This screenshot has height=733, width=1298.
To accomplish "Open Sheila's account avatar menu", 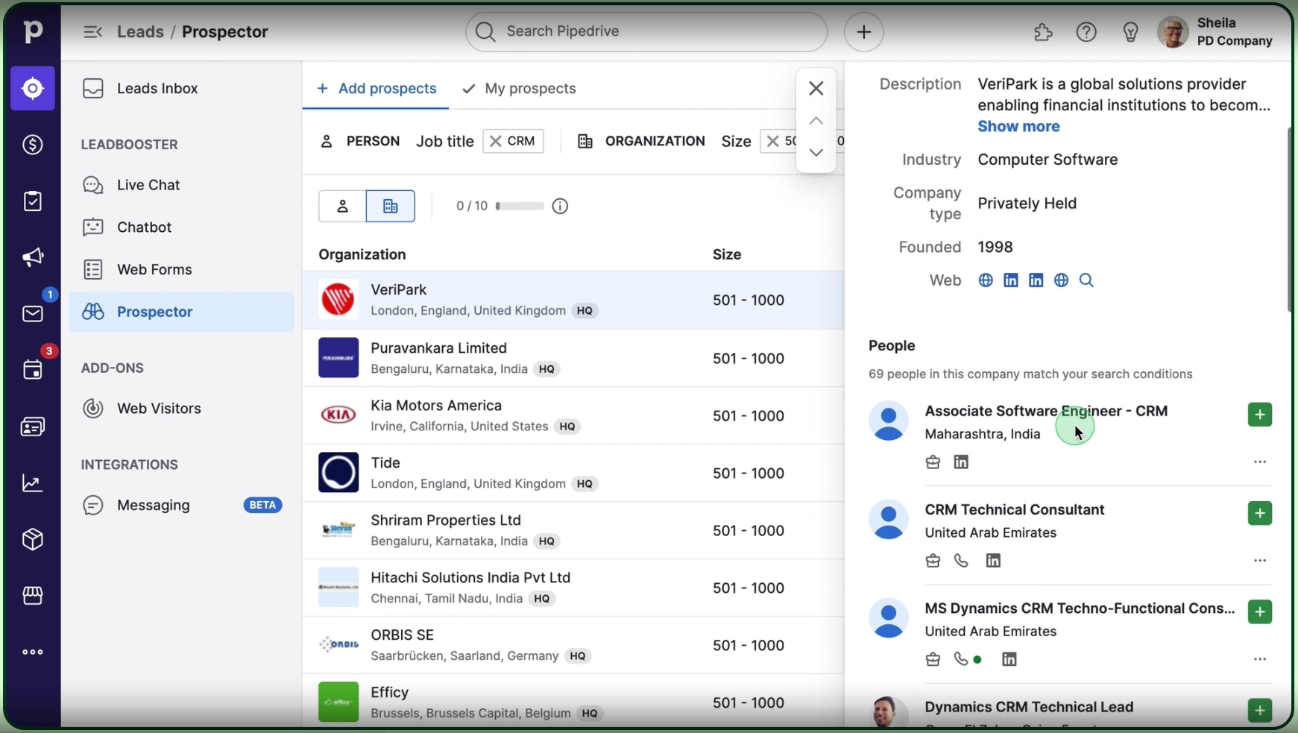I will pos(1173,32).
